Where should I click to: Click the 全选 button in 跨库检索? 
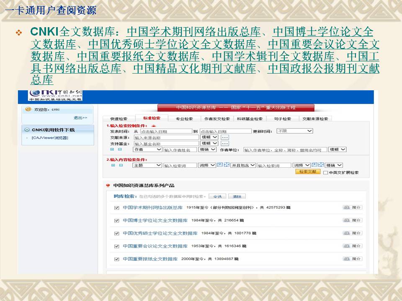point(217,196)
